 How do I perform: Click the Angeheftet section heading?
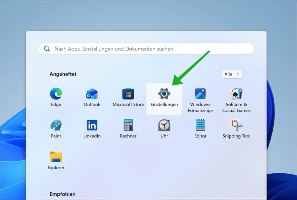coord(63,74)
